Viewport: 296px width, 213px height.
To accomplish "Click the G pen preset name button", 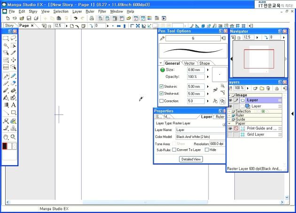I will coord(193,38).
